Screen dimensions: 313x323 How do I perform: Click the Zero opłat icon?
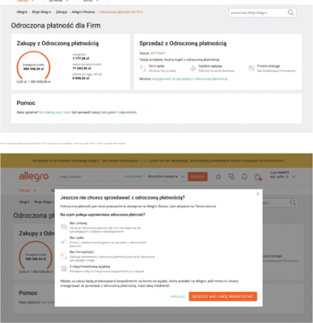143,69
